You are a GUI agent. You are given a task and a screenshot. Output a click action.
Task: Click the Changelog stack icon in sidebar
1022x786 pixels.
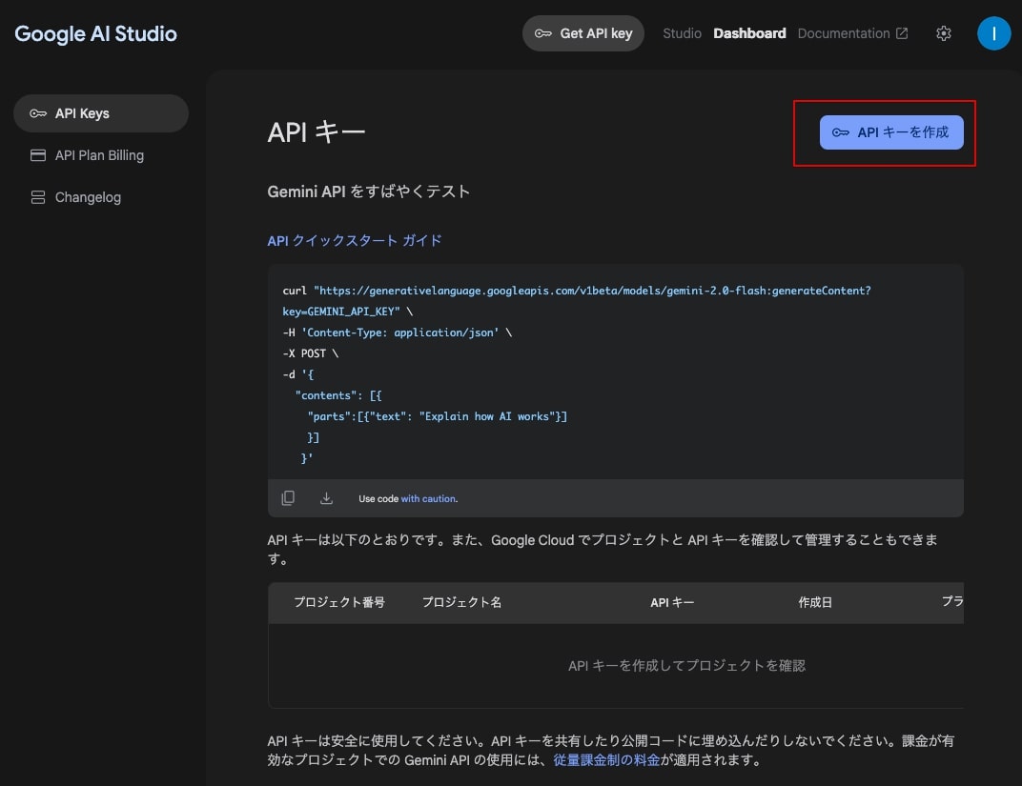coord(38,197)
